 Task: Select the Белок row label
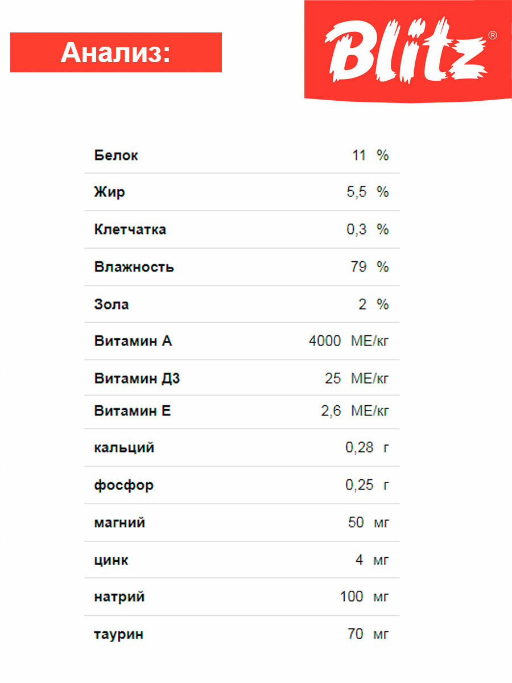click(x=116, y=155)
